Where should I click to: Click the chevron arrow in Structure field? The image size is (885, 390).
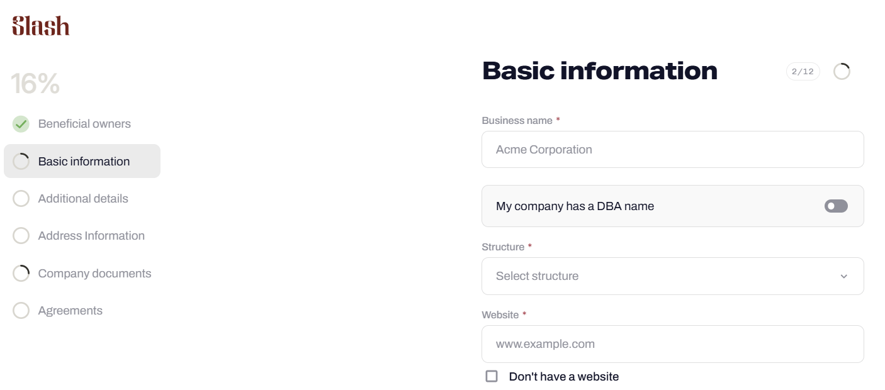tap(844, 276)
